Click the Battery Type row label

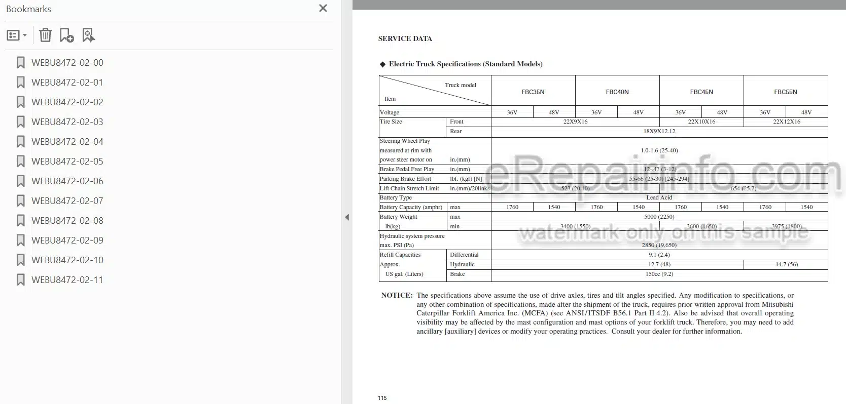pyautogui.click(x=396, y=197)
